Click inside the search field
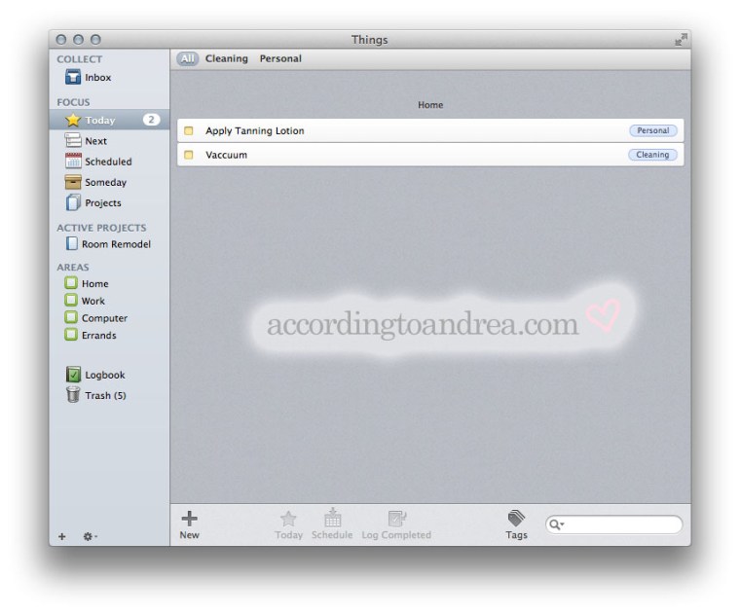Viewport: 740px width, 614px height. click(623, 524)
